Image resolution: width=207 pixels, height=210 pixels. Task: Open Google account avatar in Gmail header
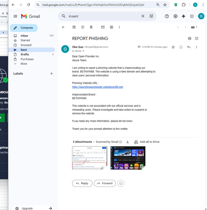pyautogui.click(x=201, y=16)
